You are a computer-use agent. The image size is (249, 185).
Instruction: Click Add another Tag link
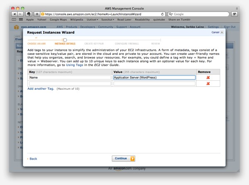(41, 89)
